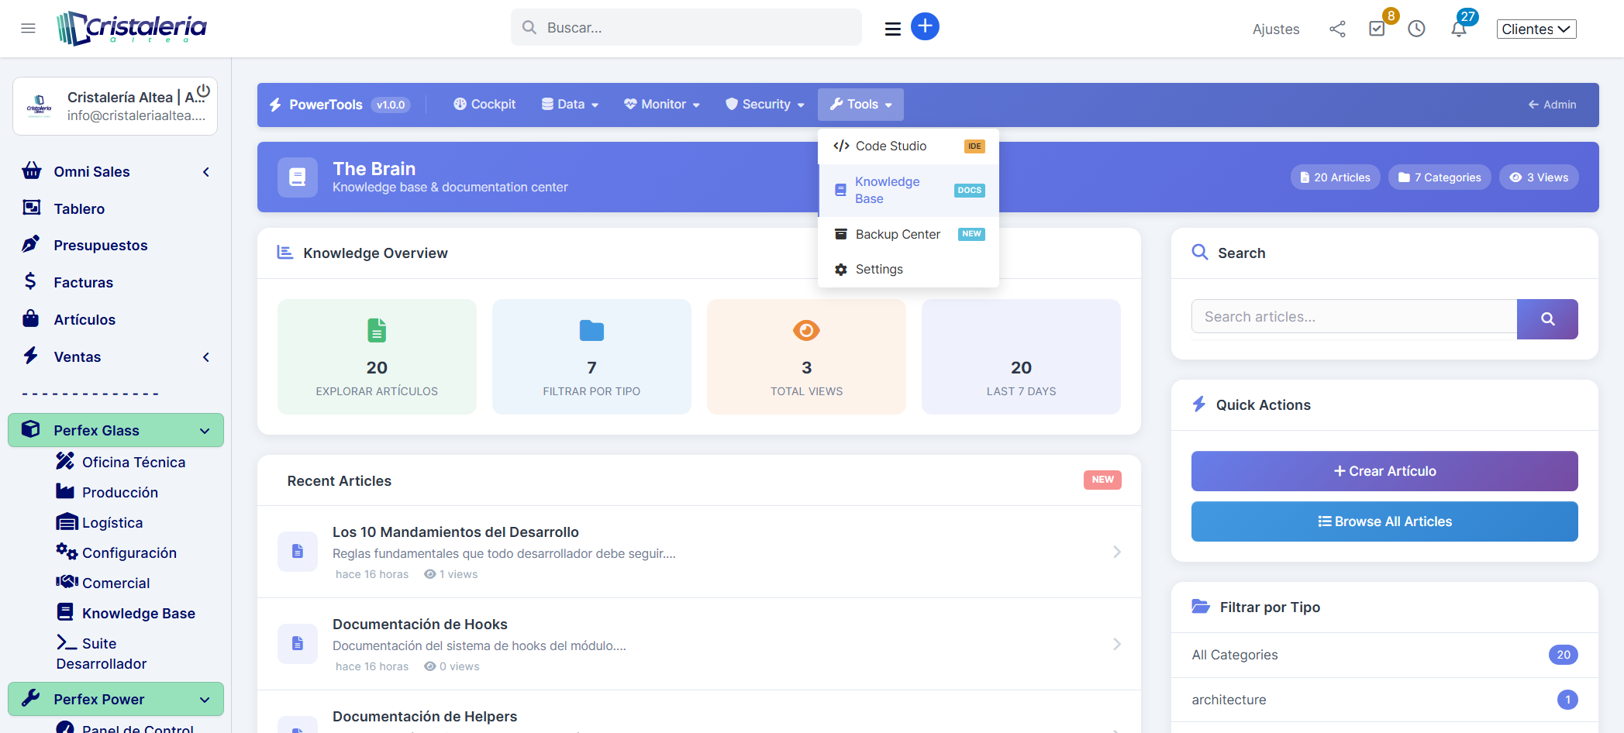Collapse the Perfex Glass submenu
Screen dimensions: 1624x733
(204, 430)
